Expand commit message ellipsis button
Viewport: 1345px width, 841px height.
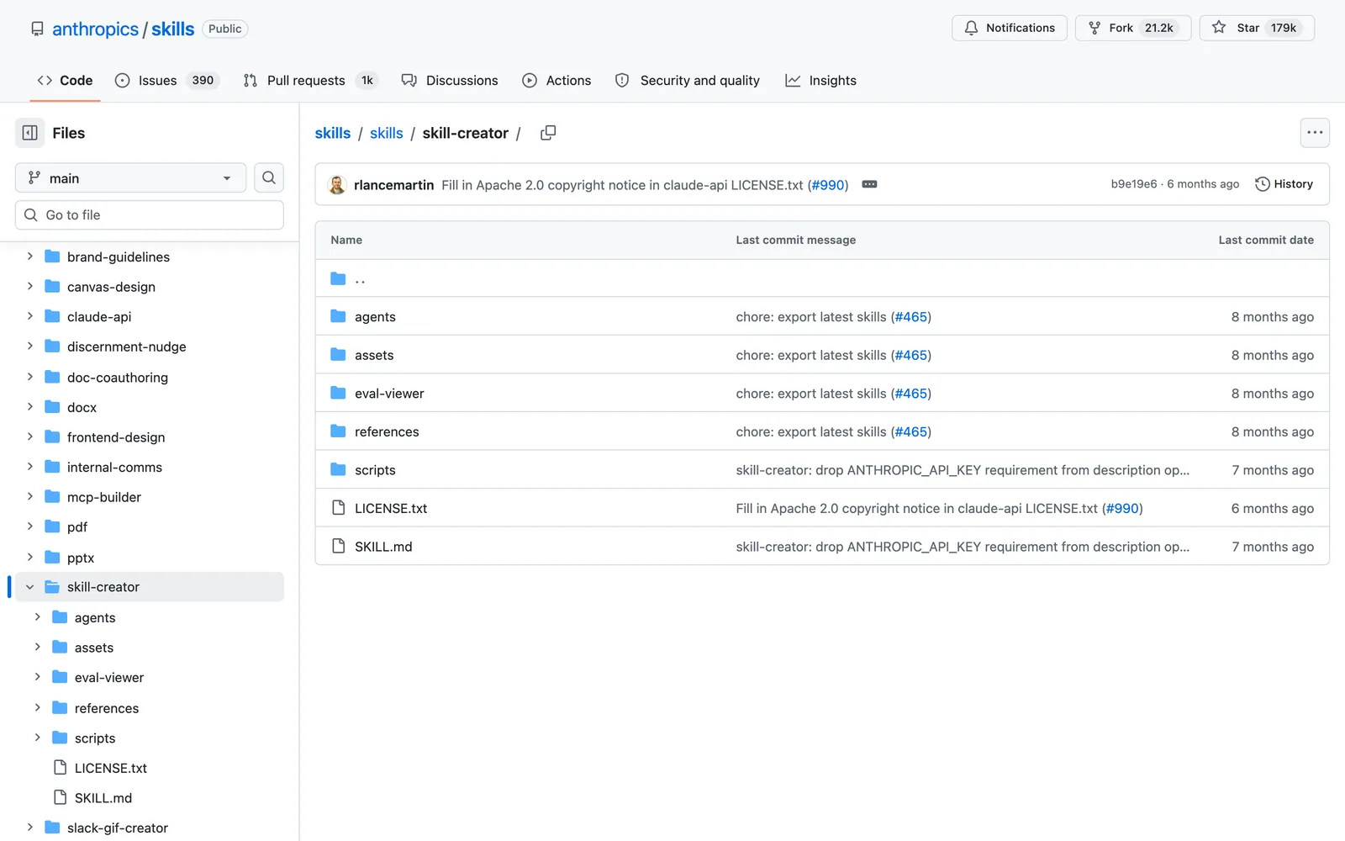click(x=870, y=184)
